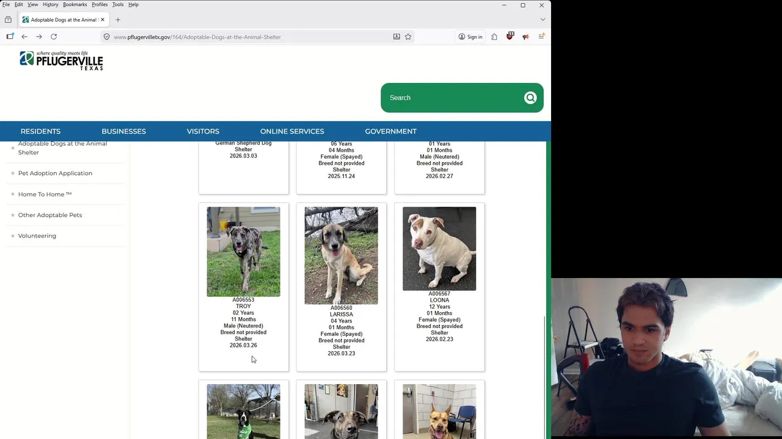Click the megaphone extension icon

(525, 37)
